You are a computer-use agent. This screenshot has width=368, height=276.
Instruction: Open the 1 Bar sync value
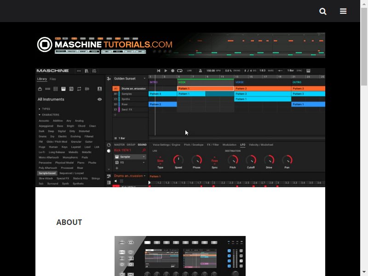[291, 71]
